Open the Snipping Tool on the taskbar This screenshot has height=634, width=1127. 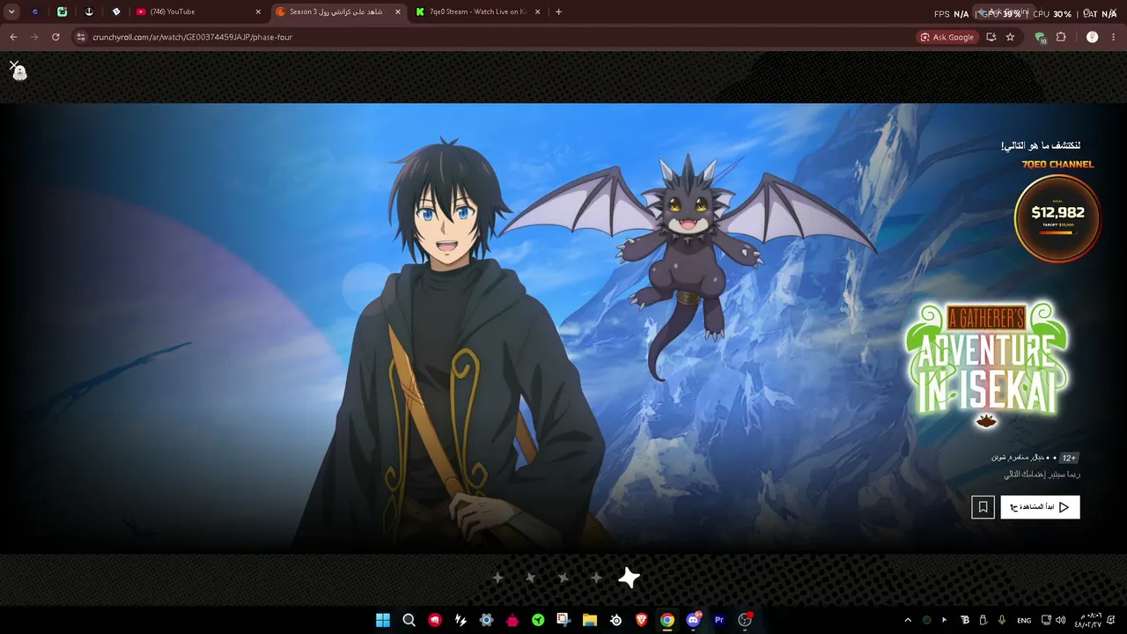pyautogui.click(x=563, y=620)
